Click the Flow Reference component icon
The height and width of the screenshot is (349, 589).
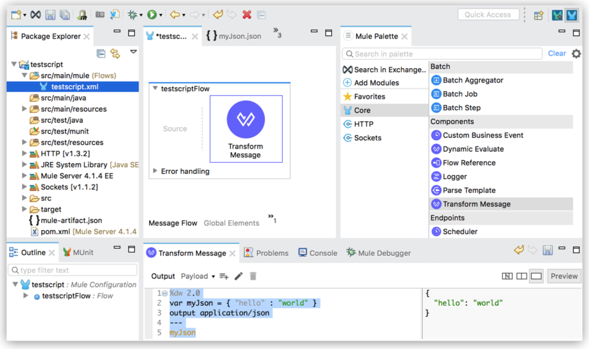436,163
